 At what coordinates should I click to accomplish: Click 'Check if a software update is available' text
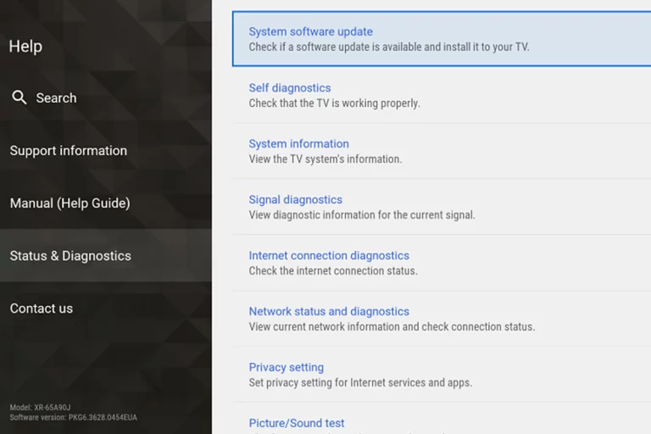point(389,47)
